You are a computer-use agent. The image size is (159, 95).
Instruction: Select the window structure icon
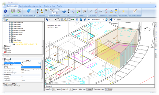pos(38,10)
